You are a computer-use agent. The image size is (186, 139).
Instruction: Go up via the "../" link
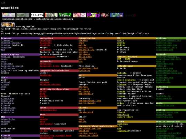pos(3,2)
